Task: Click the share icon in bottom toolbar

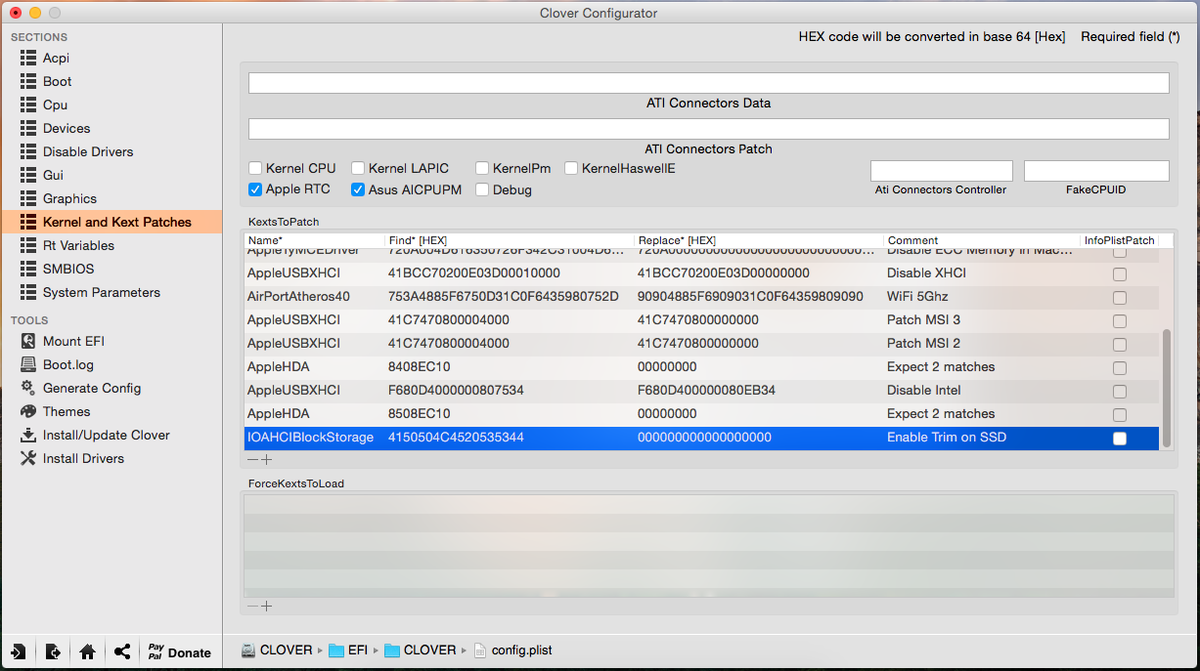Action: click(121, 651)
